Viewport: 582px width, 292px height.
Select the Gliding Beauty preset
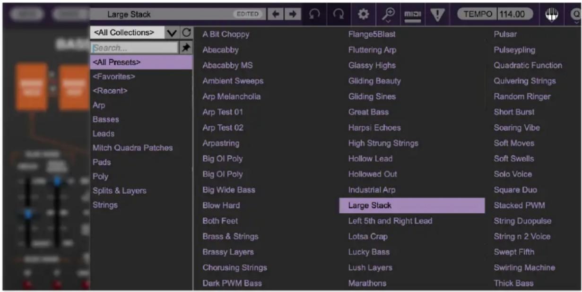tap(374, 81)
